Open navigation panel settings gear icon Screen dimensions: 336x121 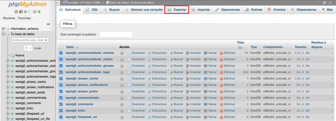point(34,12)
